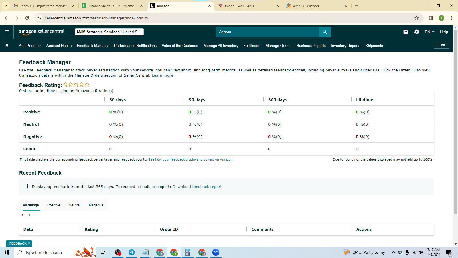Go back to the previous page
Image resolution: width=458 pixels, height=258 pixels.
6,18
